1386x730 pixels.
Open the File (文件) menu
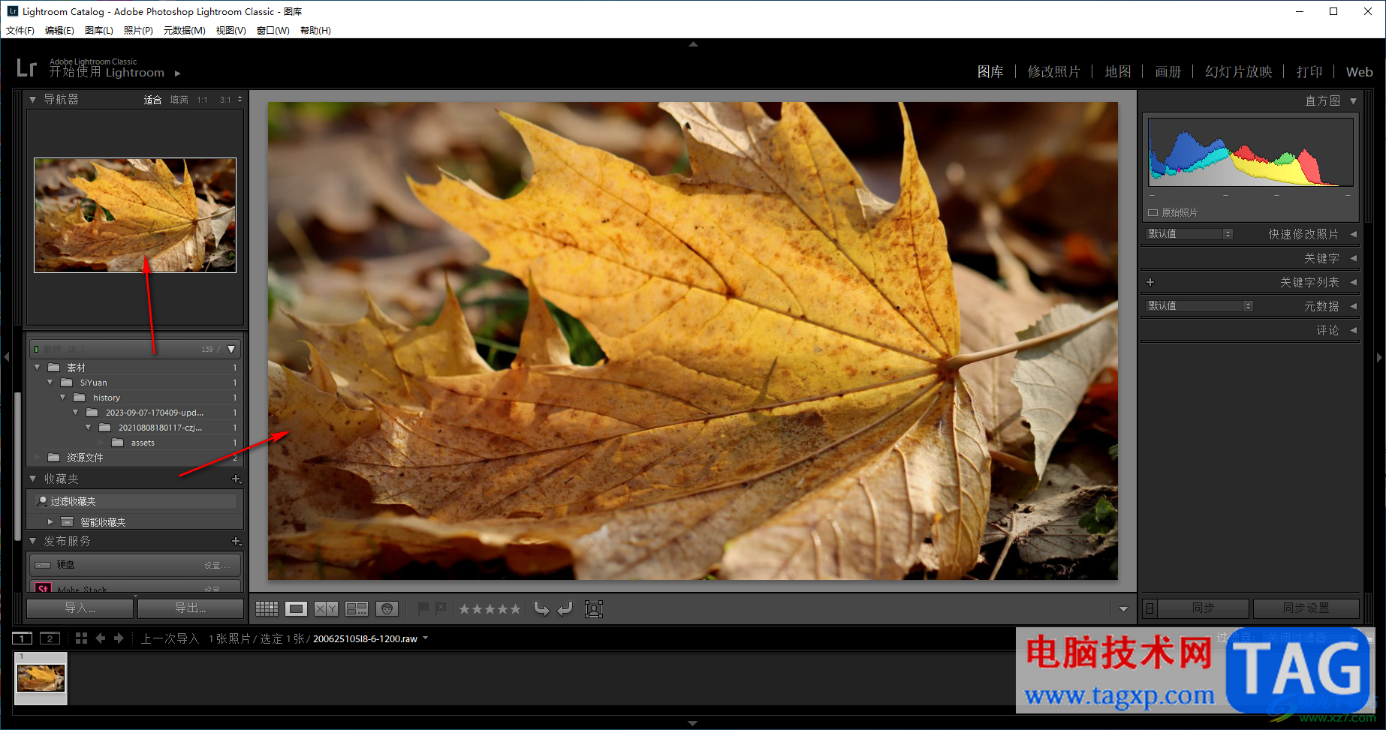coord(20,31)
